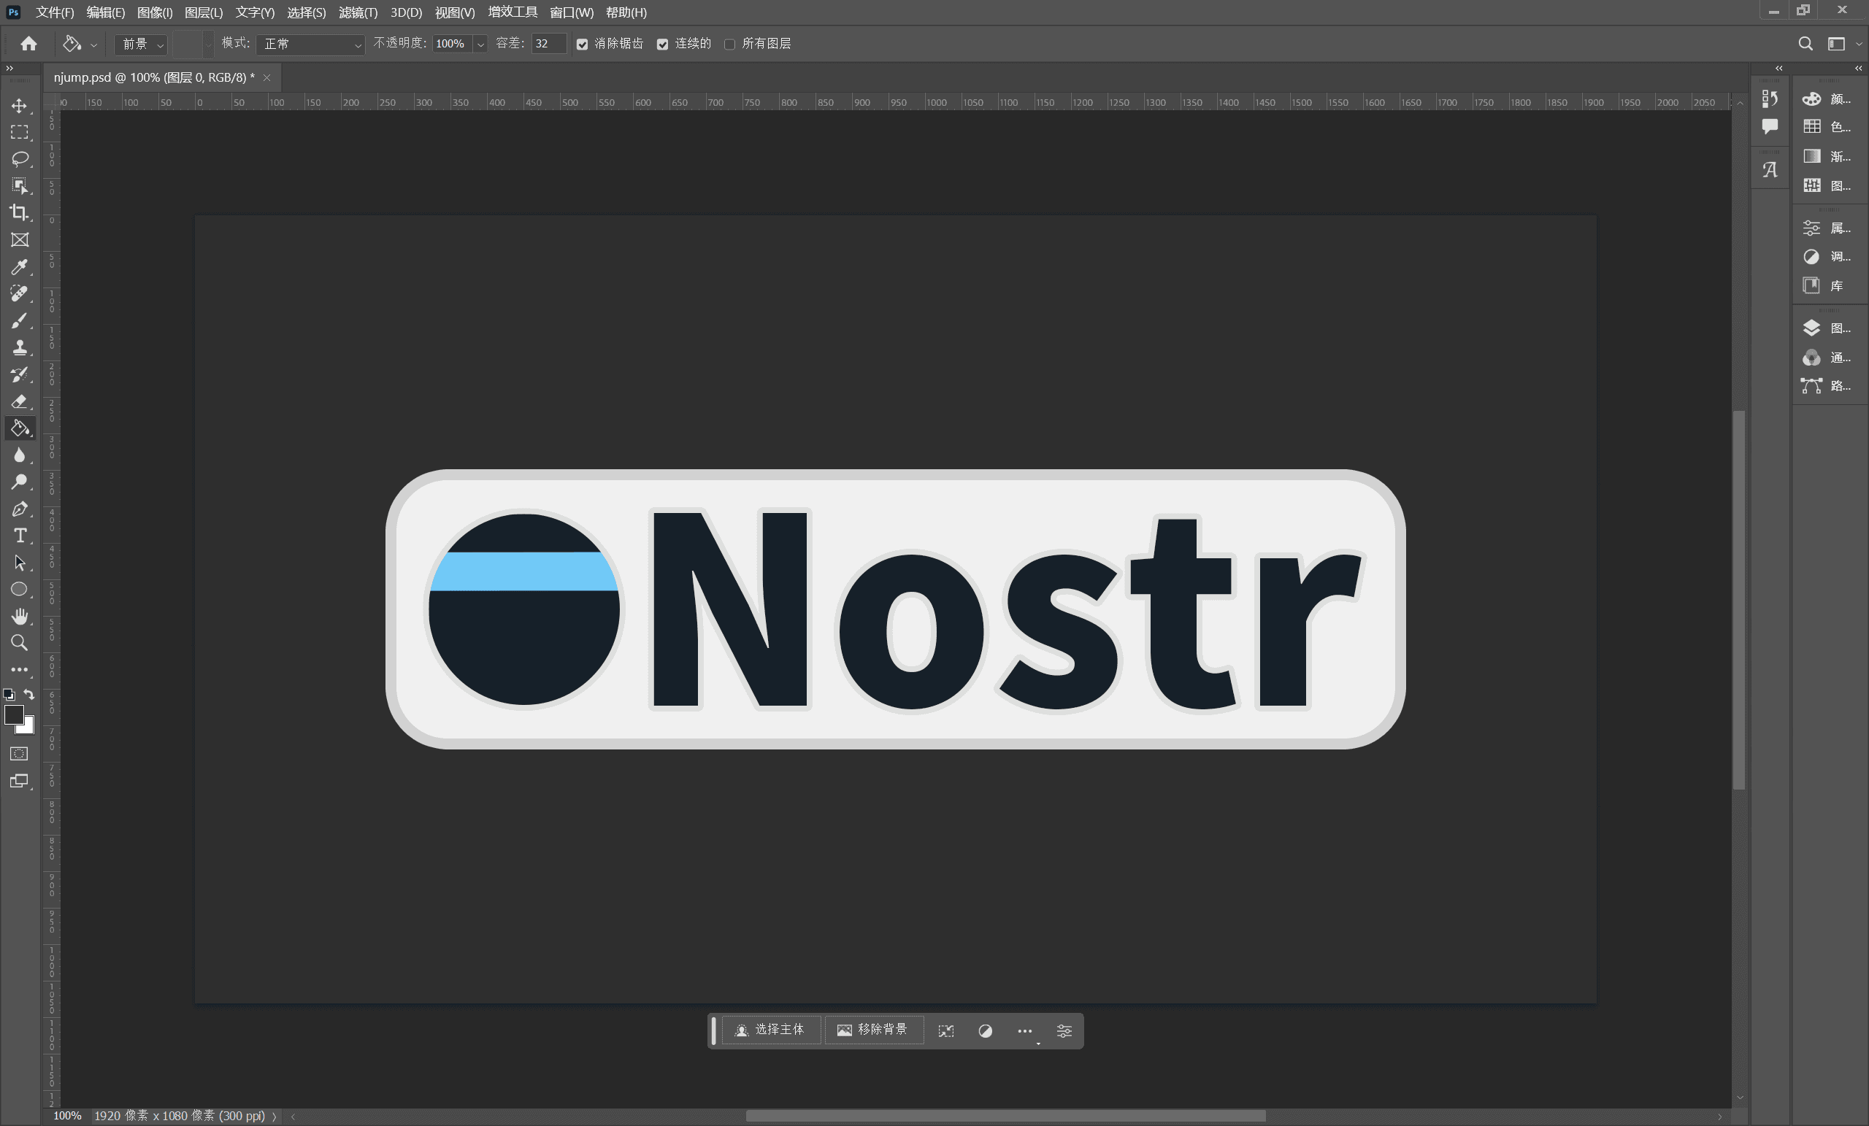Image resolution: width=1869 pixels, height=1126 pixels.
Task: Toggle the 消除锯齿 anti-alias checkbox
Action: click(x=582, y=44)
